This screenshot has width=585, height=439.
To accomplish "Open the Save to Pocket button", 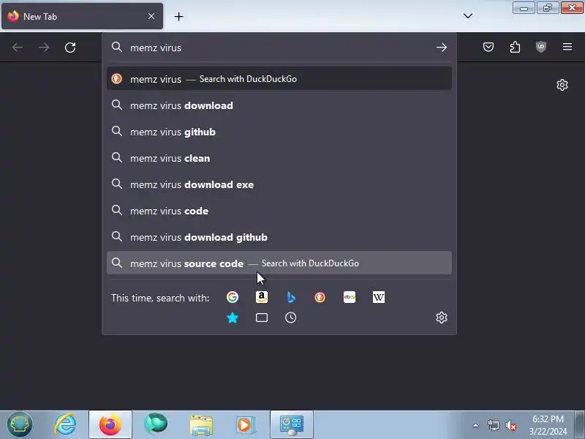I will click(488, 47).
